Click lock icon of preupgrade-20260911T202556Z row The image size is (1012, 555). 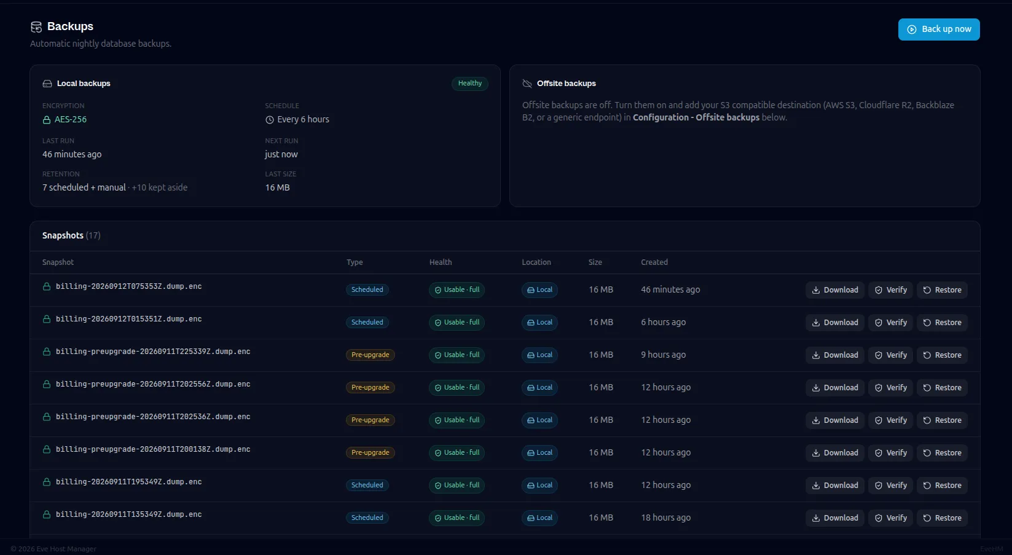47,384
